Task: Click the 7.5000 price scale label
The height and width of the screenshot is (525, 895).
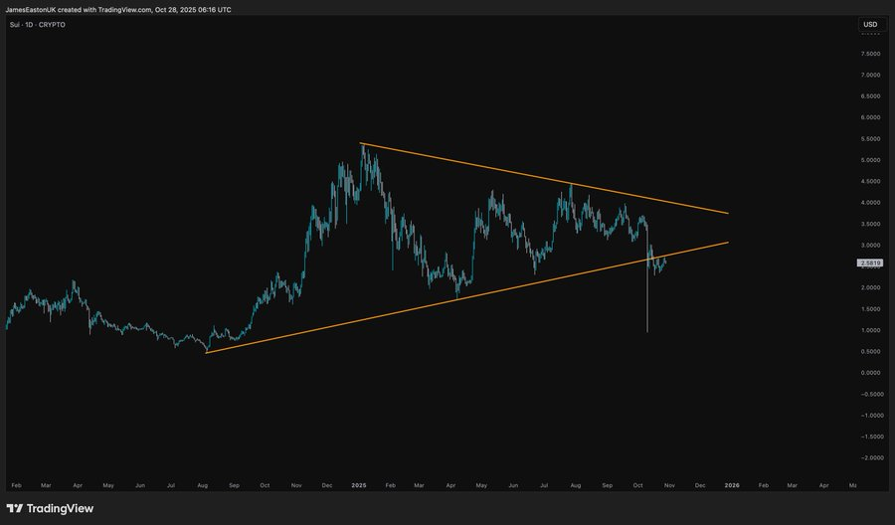Action: tap(870, 54)
